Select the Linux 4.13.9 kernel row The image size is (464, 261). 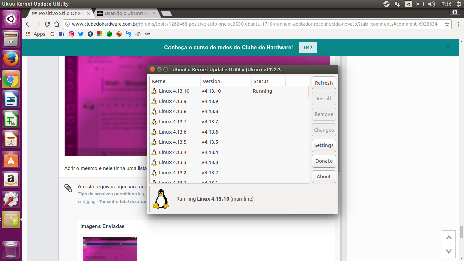229,101
